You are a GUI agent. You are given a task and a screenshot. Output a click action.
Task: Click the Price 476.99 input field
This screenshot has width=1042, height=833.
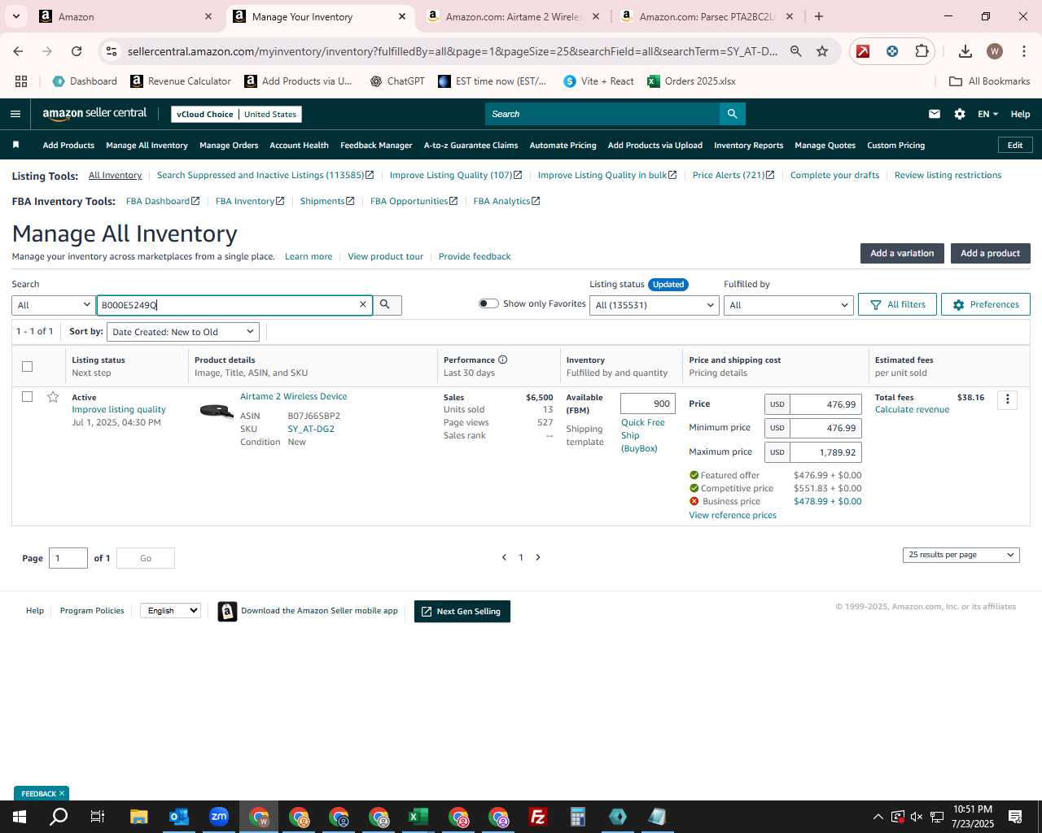tap(825, 404)
